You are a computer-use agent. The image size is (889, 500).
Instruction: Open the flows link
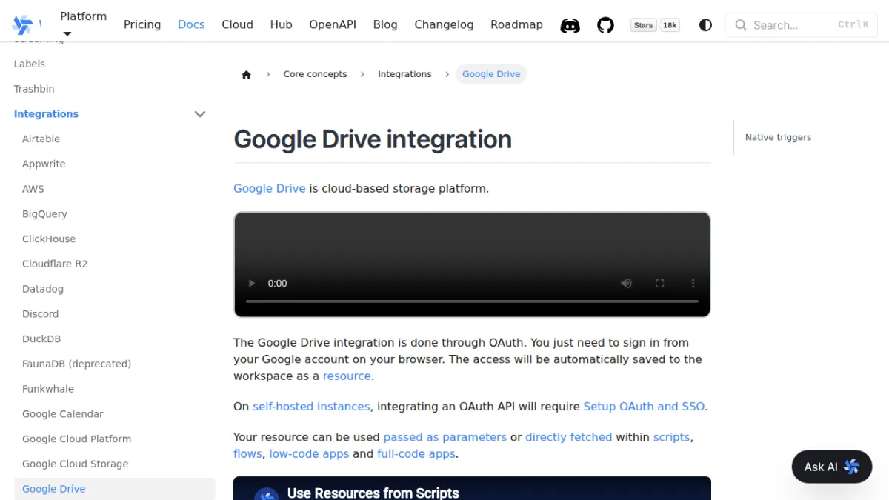[247, 453]
